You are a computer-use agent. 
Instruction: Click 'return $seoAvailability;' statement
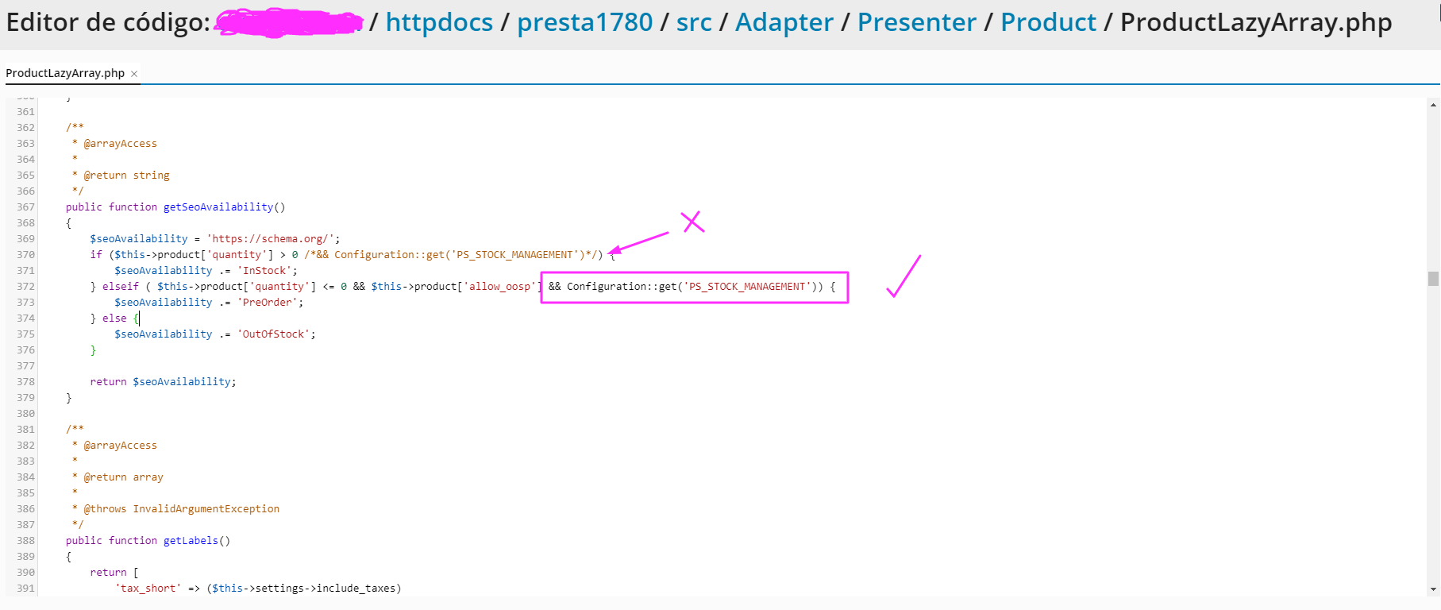pyautogui.click(x=163, y=382)
